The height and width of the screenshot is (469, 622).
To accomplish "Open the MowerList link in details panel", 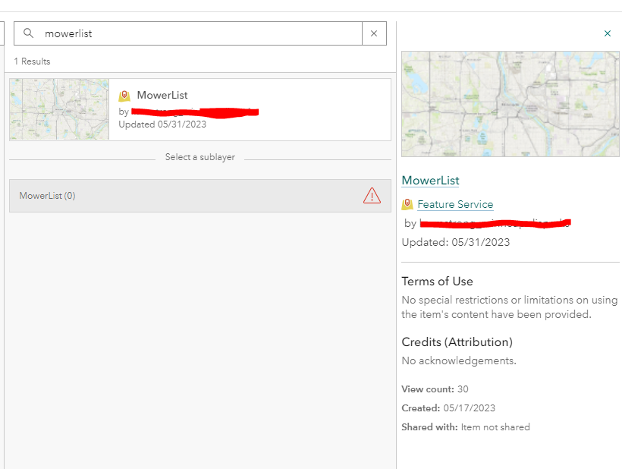I will click(430, 181).
